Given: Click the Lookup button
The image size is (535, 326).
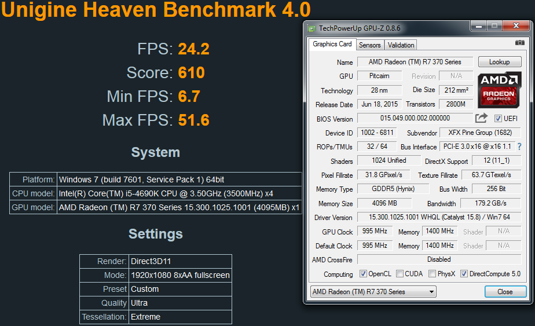Looking at the screenshot, I should (x=500, y=62).
